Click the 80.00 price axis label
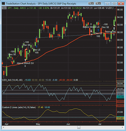 tap(120, 70)
